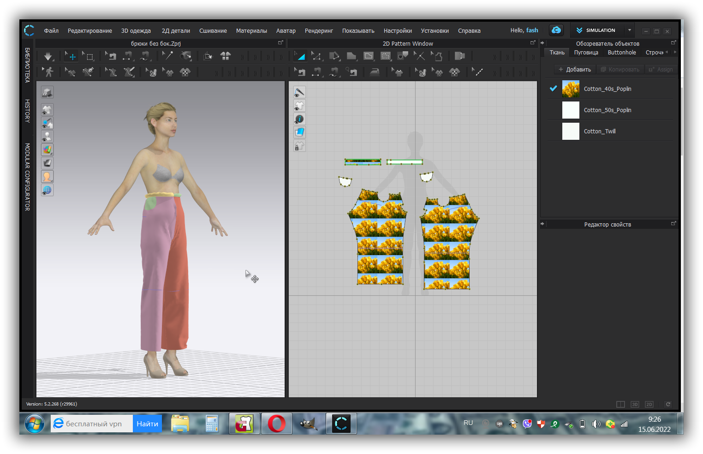Select Transform Pattern tool in 2D toolbar
Image resolution: width=703 pixels, height=454 pixels.
point(299,56)
